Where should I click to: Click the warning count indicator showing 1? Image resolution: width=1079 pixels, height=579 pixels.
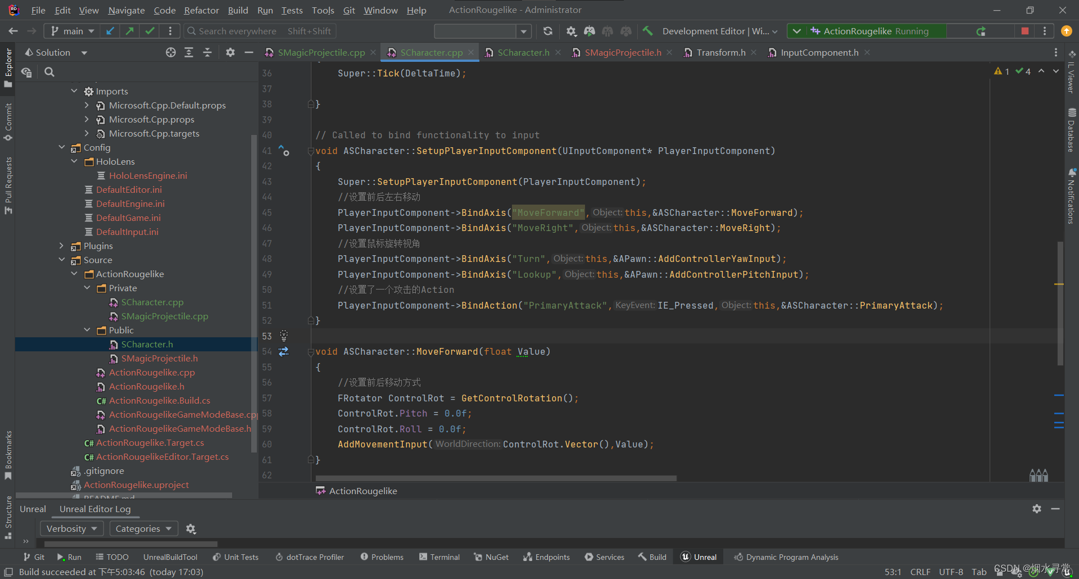coord(1002,71)
